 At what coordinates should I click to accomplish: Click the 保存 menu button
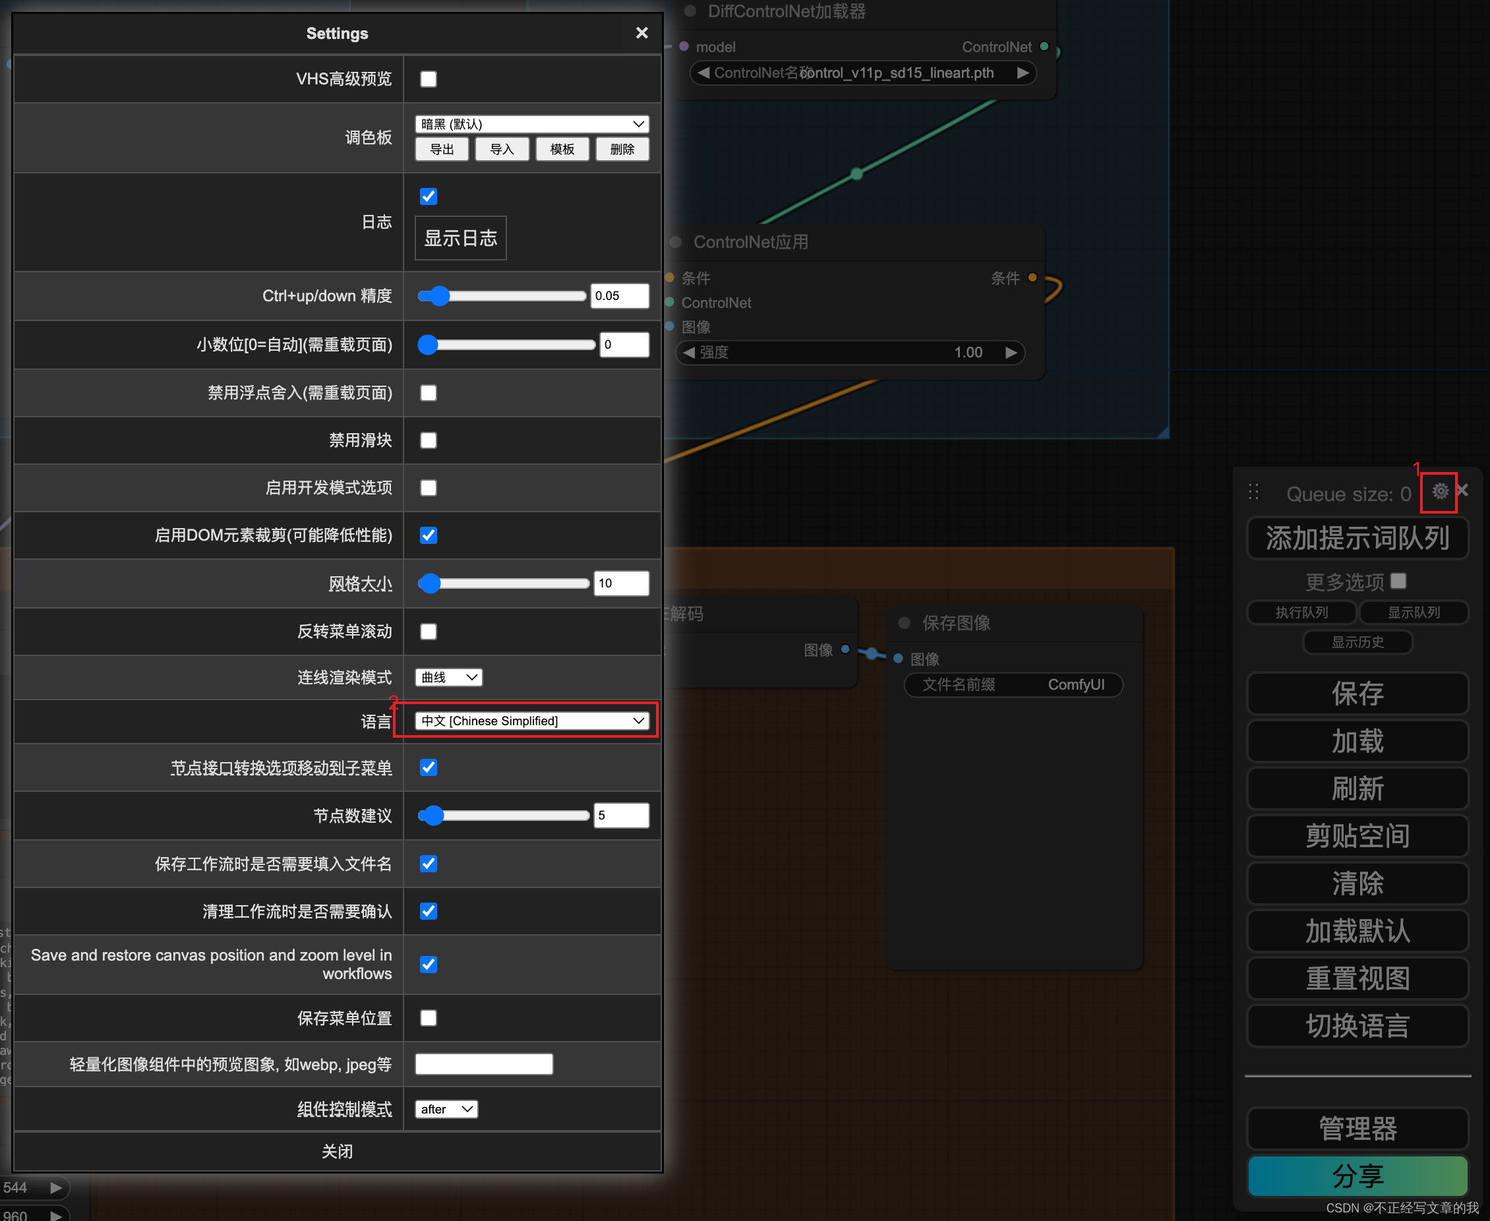click(x=1357, y=694)
